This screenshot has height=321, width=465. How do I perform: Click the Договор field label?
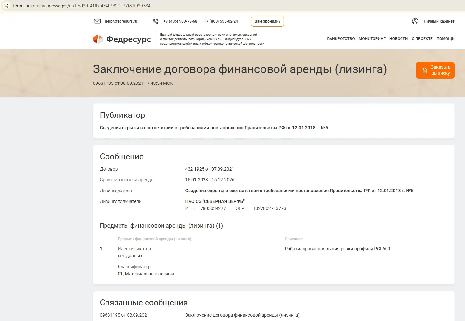coord(109,169)
